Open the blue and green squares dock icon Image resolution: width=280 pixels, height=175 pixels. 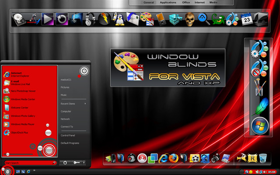click(153, 158)
